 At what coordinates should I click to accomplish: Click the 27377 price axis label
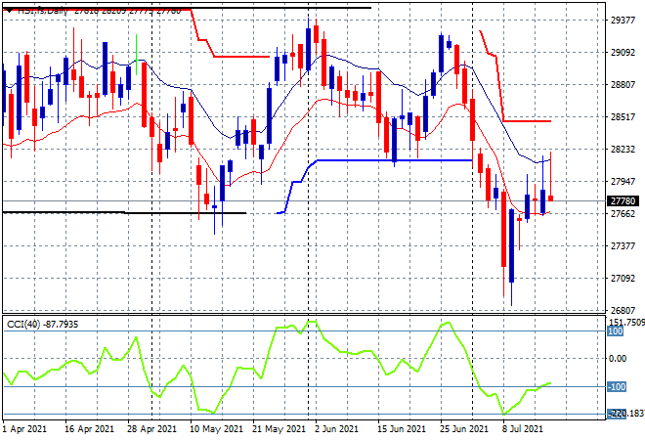point(623,245)
